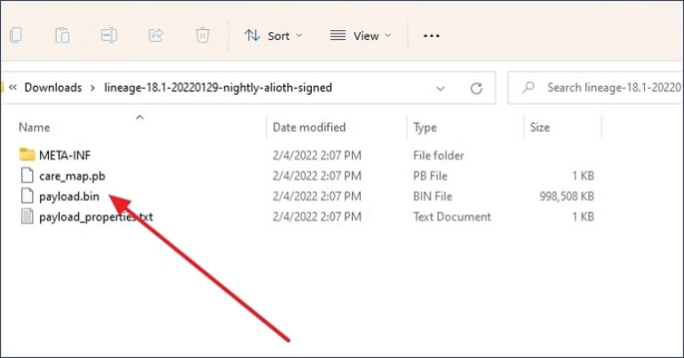Click Downloads in the breadcrumb path

(x=52, y=88)
